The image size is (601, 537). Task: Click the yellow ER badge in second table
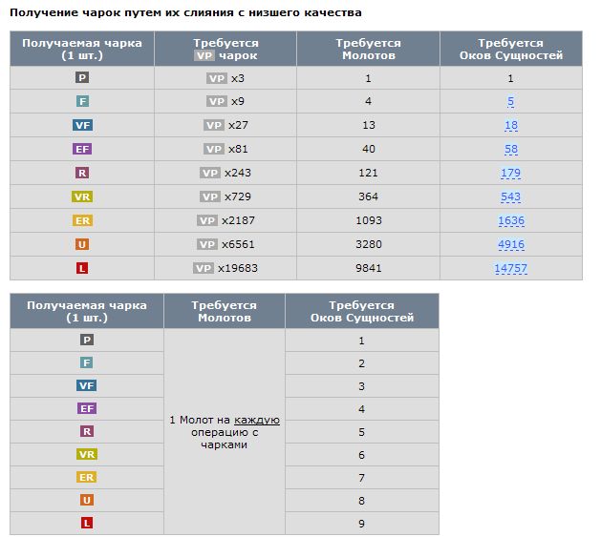(87, 477)
